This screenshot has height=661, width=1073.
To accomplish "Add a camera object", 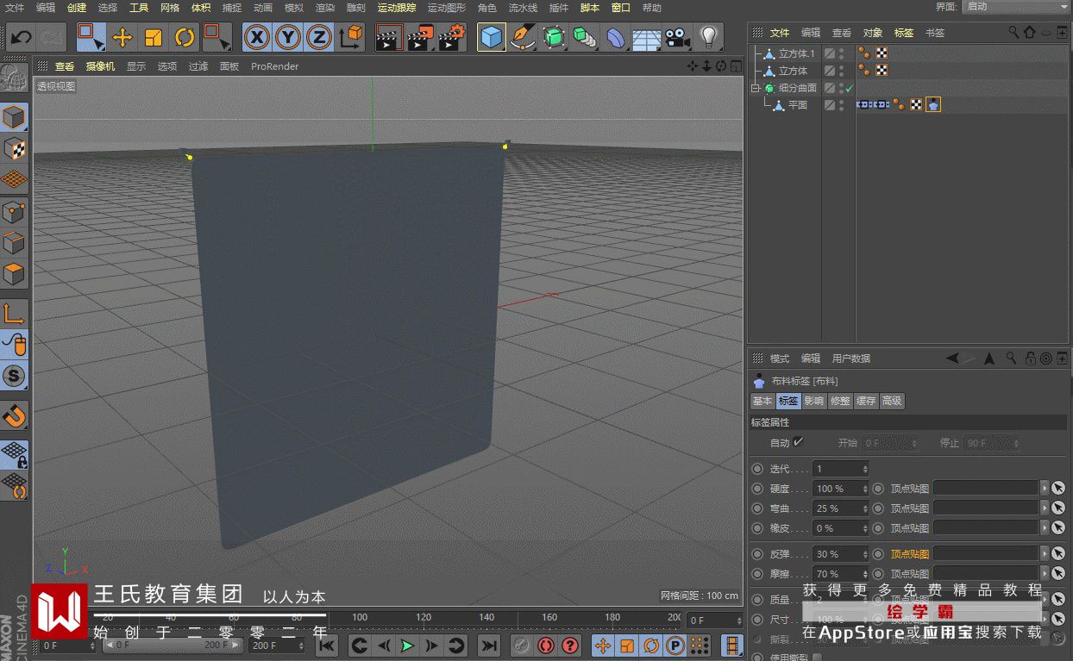I will pos(677,37).
